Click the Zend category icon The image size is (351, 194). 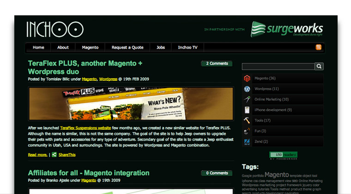[247, 141]
